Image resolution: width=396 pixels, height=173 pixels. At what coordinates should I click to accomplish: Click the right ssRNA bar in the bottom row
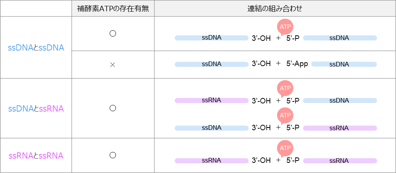[340, 161]
